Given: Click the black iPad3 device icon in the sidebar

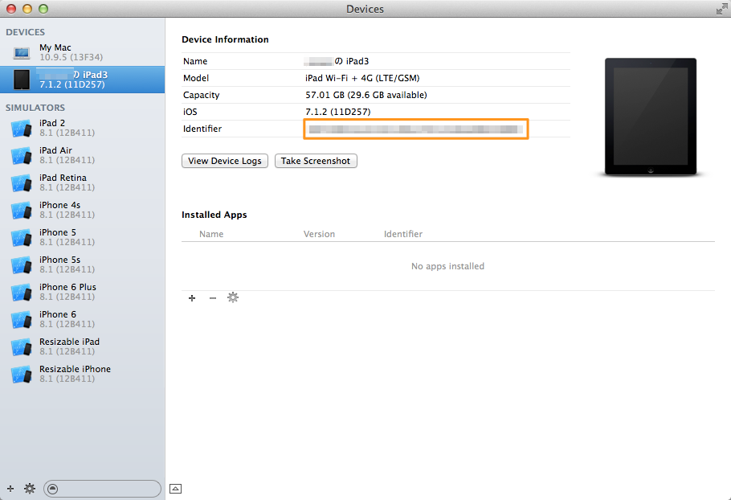Looking at the screenshot, I should [x=22, y=80].
